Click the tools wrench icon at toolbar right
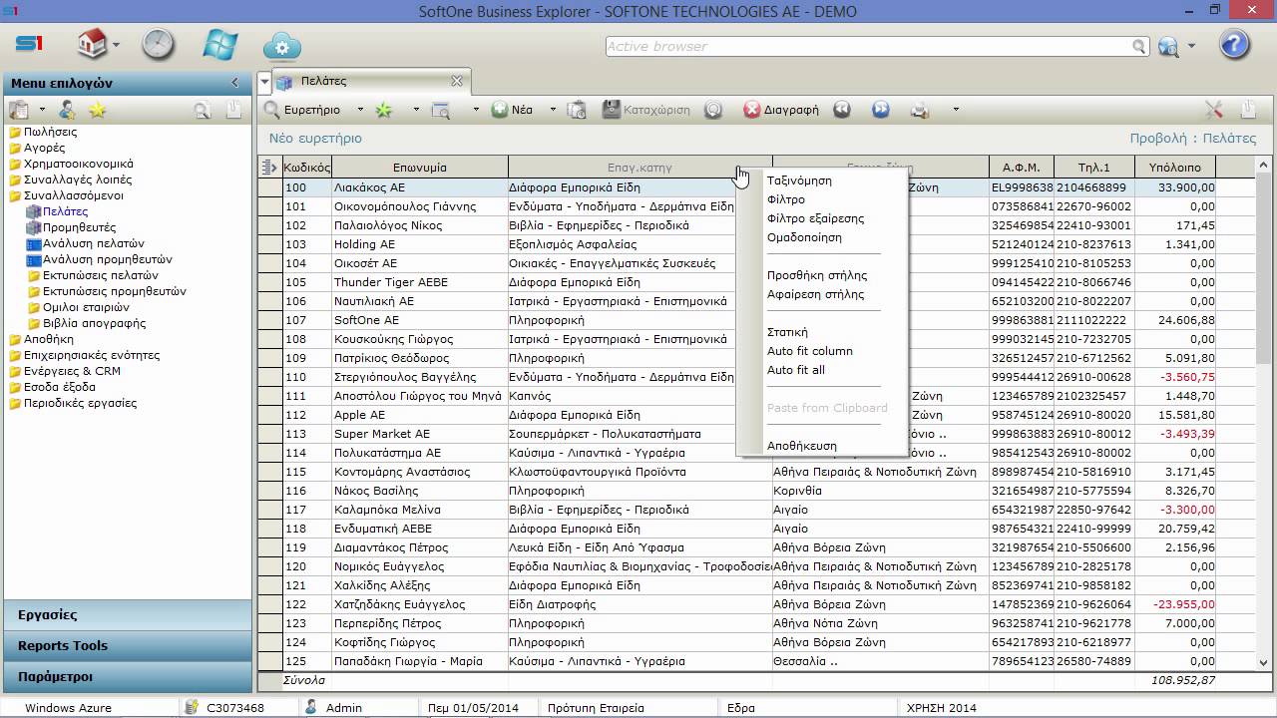 [x=1214, y=110]
